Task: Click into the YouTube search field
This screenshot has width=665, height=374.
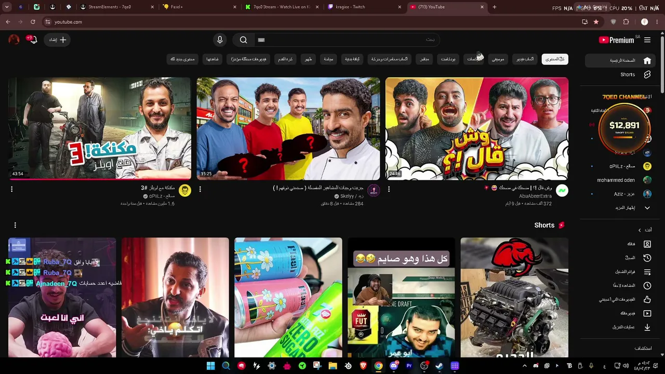Action: coord(347,40)
